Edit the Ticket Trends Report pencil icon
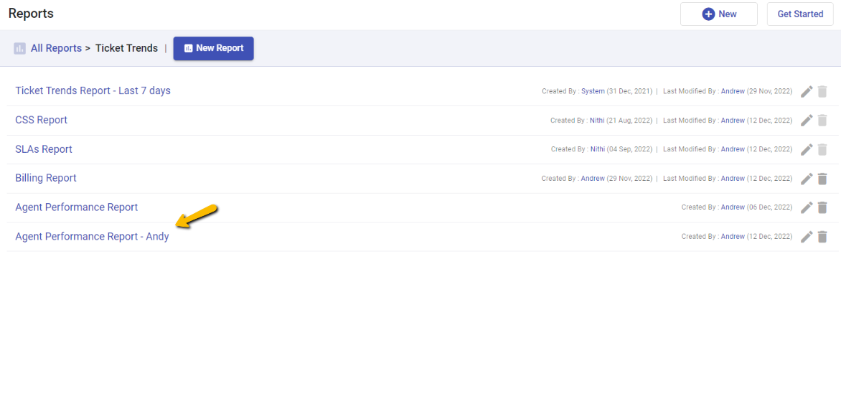 [807, 91]
